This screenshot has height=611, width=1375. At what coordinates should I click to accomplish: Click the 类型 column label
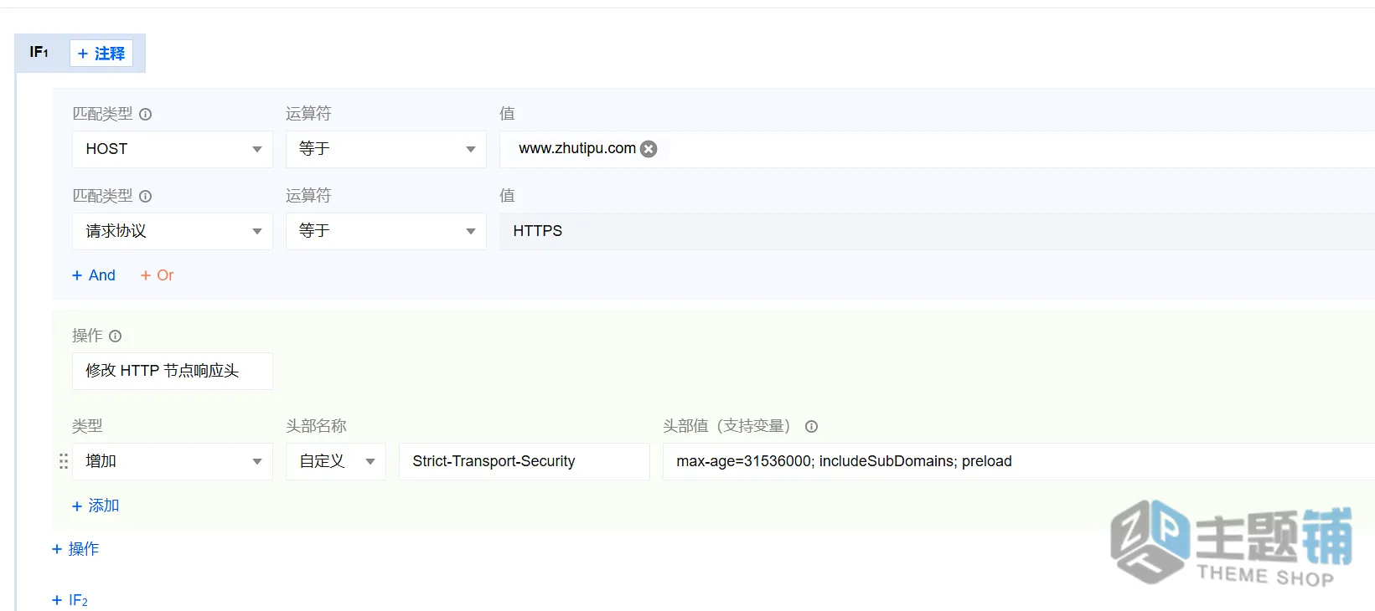87,426
